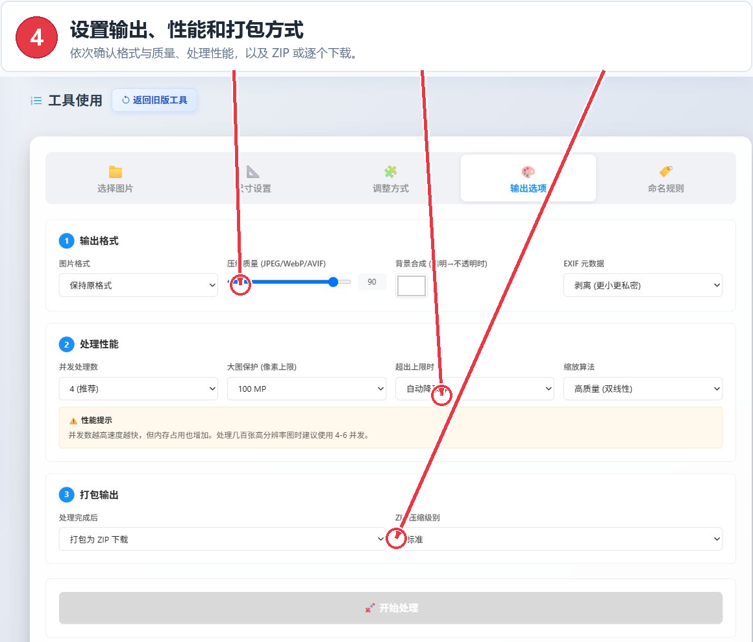This screenshot has width=753, height=642.
Task: Expand the 并发处理数 dropdown showing 4 (推荐)
Action: [x=138, y=389]
